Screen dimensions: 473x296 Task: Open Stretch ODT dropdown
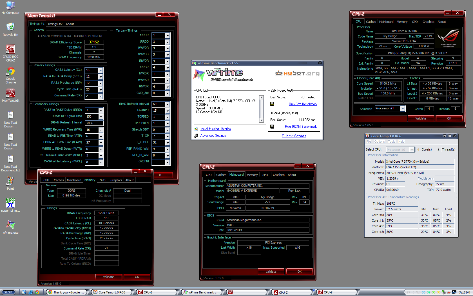[168, 130]
